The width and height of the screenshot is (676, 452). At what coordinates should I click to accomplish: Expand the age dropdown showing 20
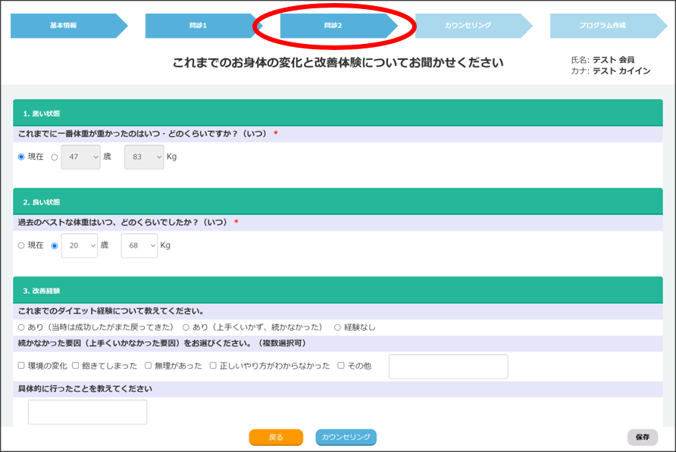79,245
